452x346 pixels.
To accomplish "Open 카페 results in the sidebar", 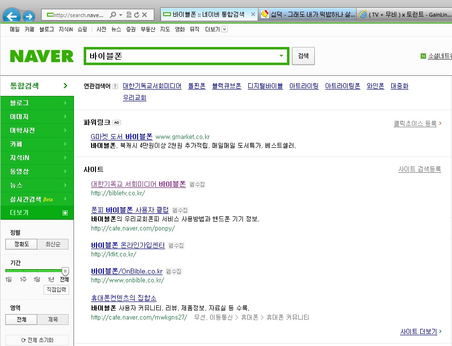I will click(x=37, y=144).
